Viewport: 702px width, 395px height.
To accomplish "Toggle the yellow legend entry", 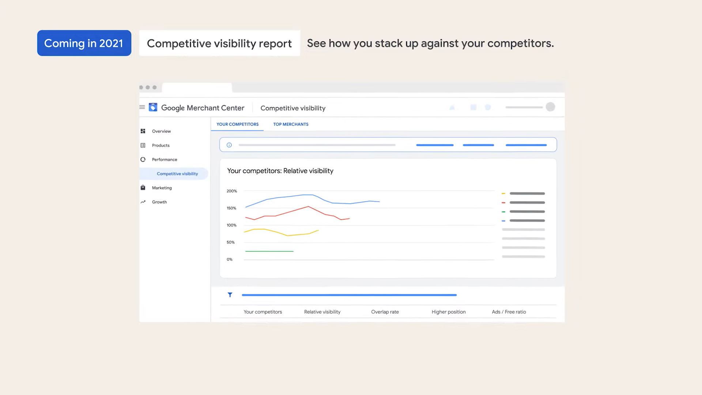I will [x=523, y=193].
